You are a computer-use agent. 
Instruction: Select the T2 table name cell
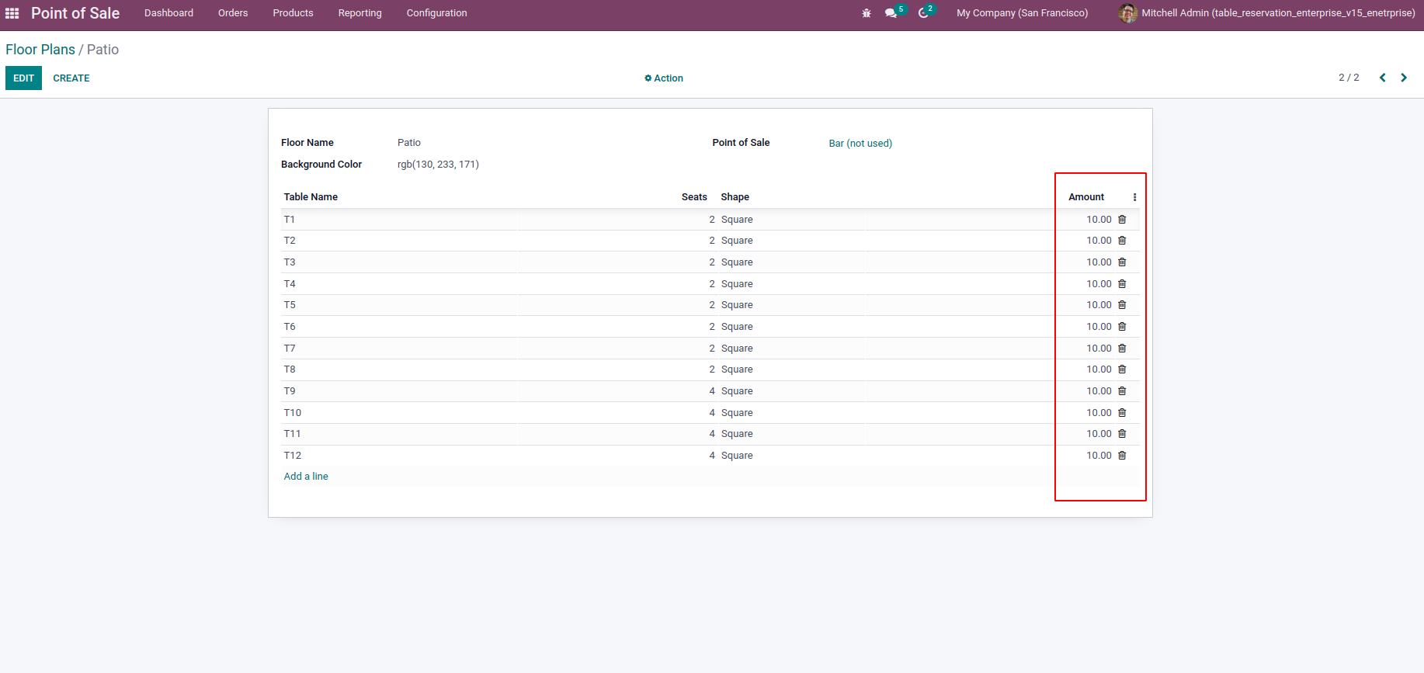tap(400, 241)
